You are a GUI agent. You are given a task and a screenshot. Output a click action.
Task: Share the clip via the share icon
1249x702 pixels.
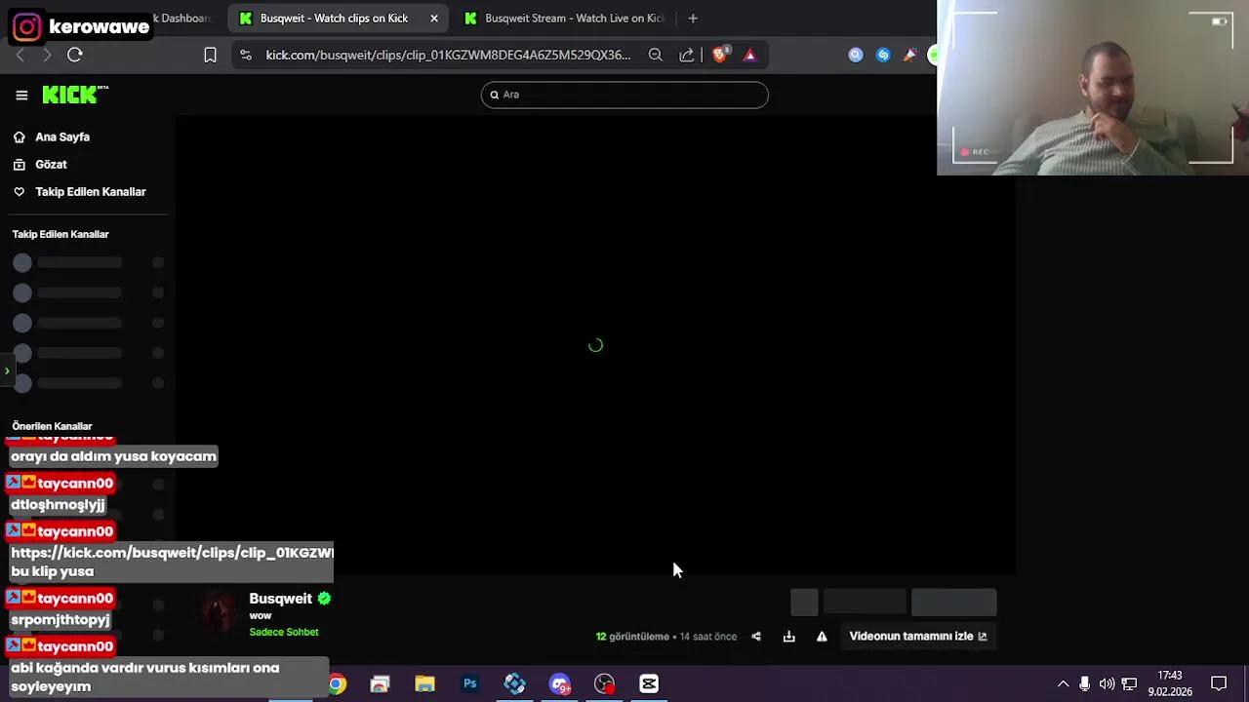tap(756, 636)
